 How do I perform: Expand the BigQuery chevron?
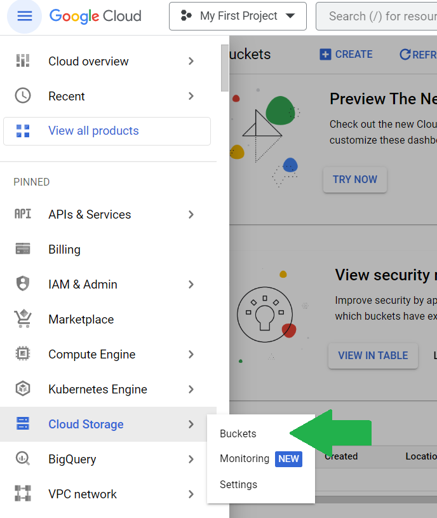tap(191, 459)
